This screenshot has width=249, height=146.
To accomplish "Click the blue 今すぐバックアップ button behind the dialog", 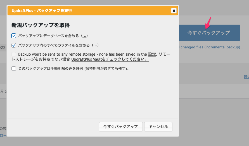I will (210, 33).
